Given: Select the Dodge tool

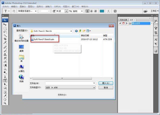Looking at the screenshot, I should pos(5,73).
